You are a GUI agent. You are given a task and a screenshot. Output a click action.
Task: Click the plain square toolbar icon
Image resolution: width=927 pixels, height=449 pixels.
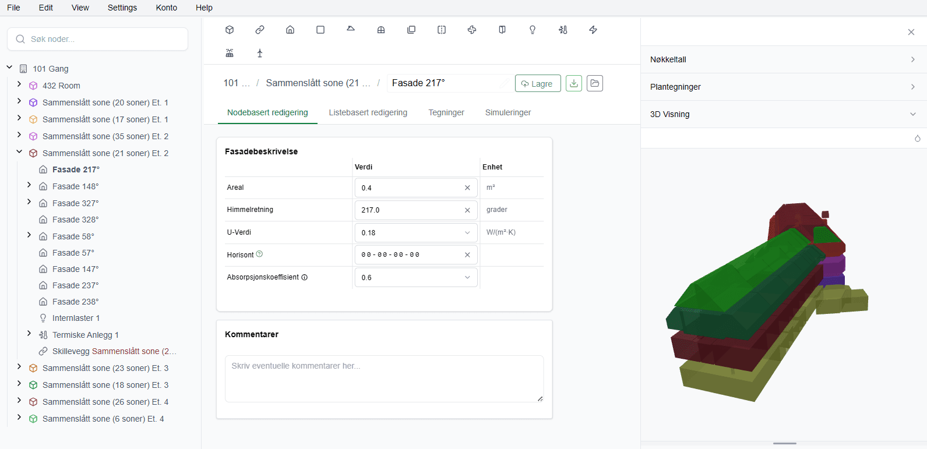click(320, 30)
